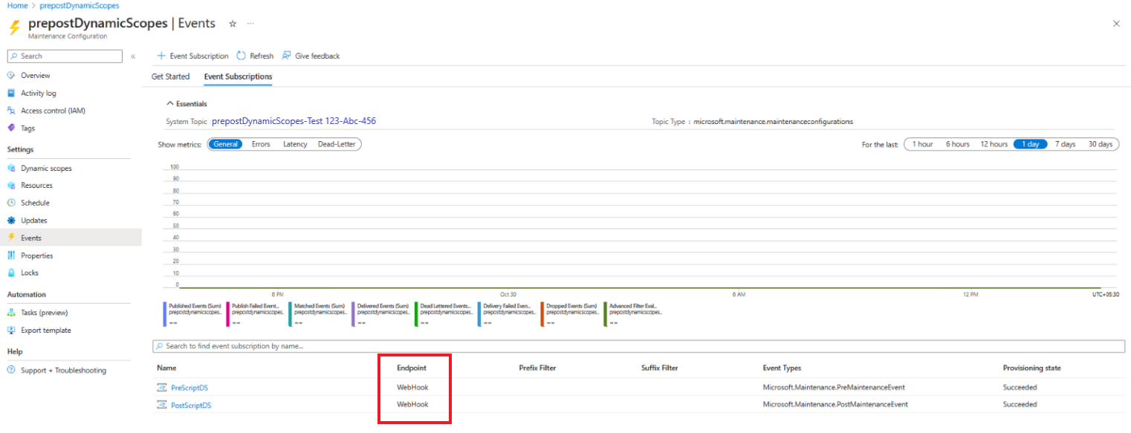This screenshot has height=433, width=1131.
Task: Collapse the Essentials section
Action: [x=187, y=104]
